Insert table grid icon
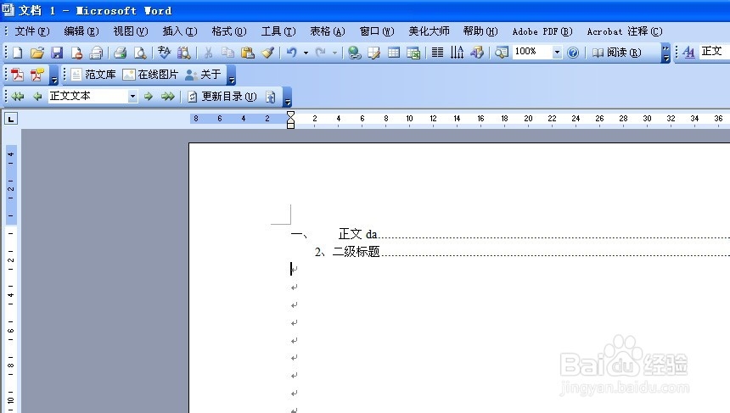Screen dimensions: 730x413 point(394,52)
